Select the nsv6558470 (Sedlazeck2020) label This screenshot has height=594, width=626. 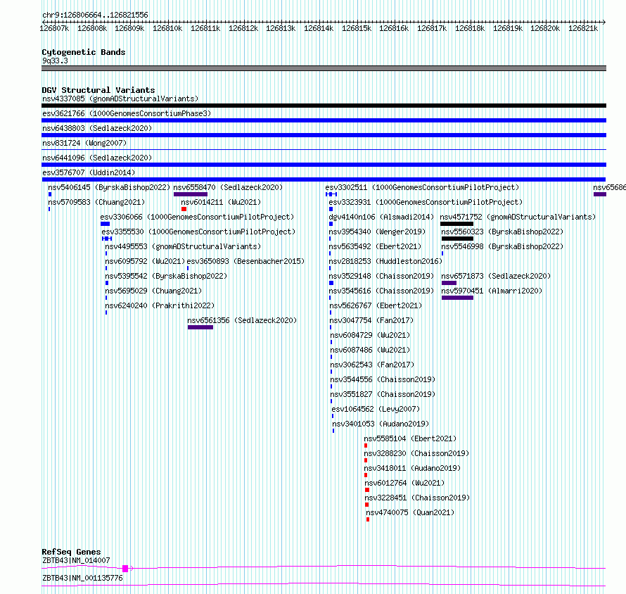click(x=228, y=187)
